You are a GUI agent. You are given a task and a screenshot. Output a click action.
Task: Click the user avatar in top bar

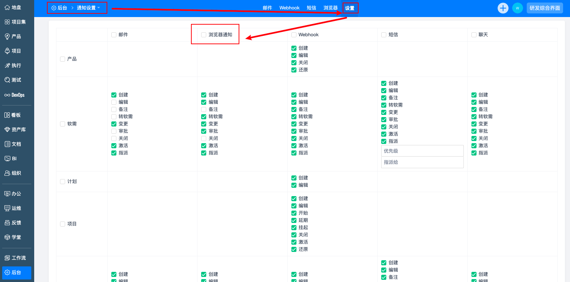coord(517,8)
